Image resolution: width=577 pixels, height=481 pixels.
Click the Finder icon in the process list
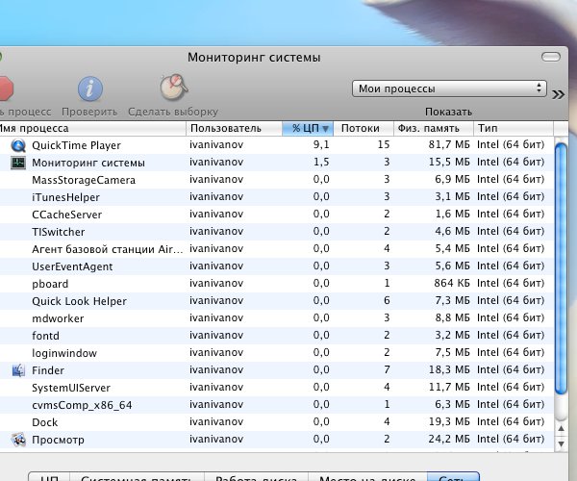pyautogui.click(x=18, y=370)
